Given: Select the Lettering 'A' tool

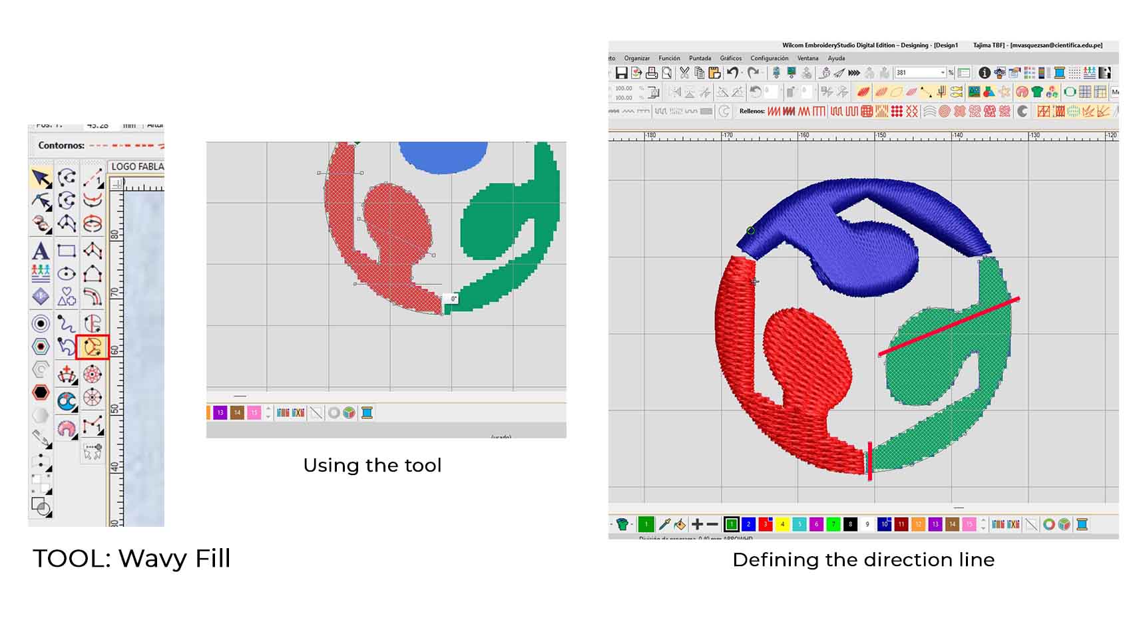Looking at the screenshot, I should pos(41,251).
